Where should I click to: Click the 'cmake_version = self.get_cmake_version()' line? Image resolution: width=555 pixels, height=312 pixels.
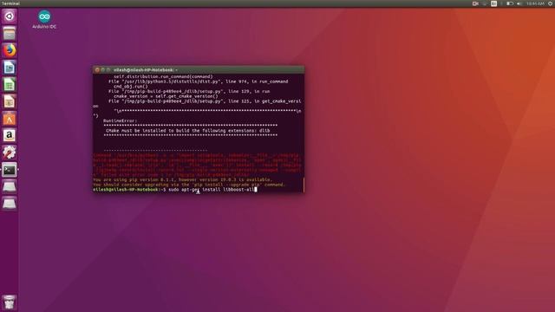point(166,96)
